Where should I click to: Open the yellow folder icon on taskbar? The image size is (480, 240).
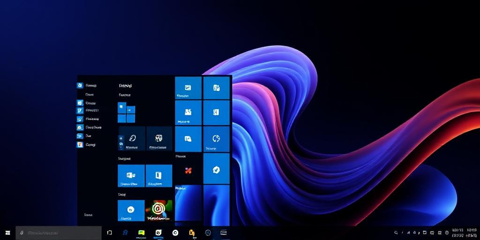tap(192, 232)
